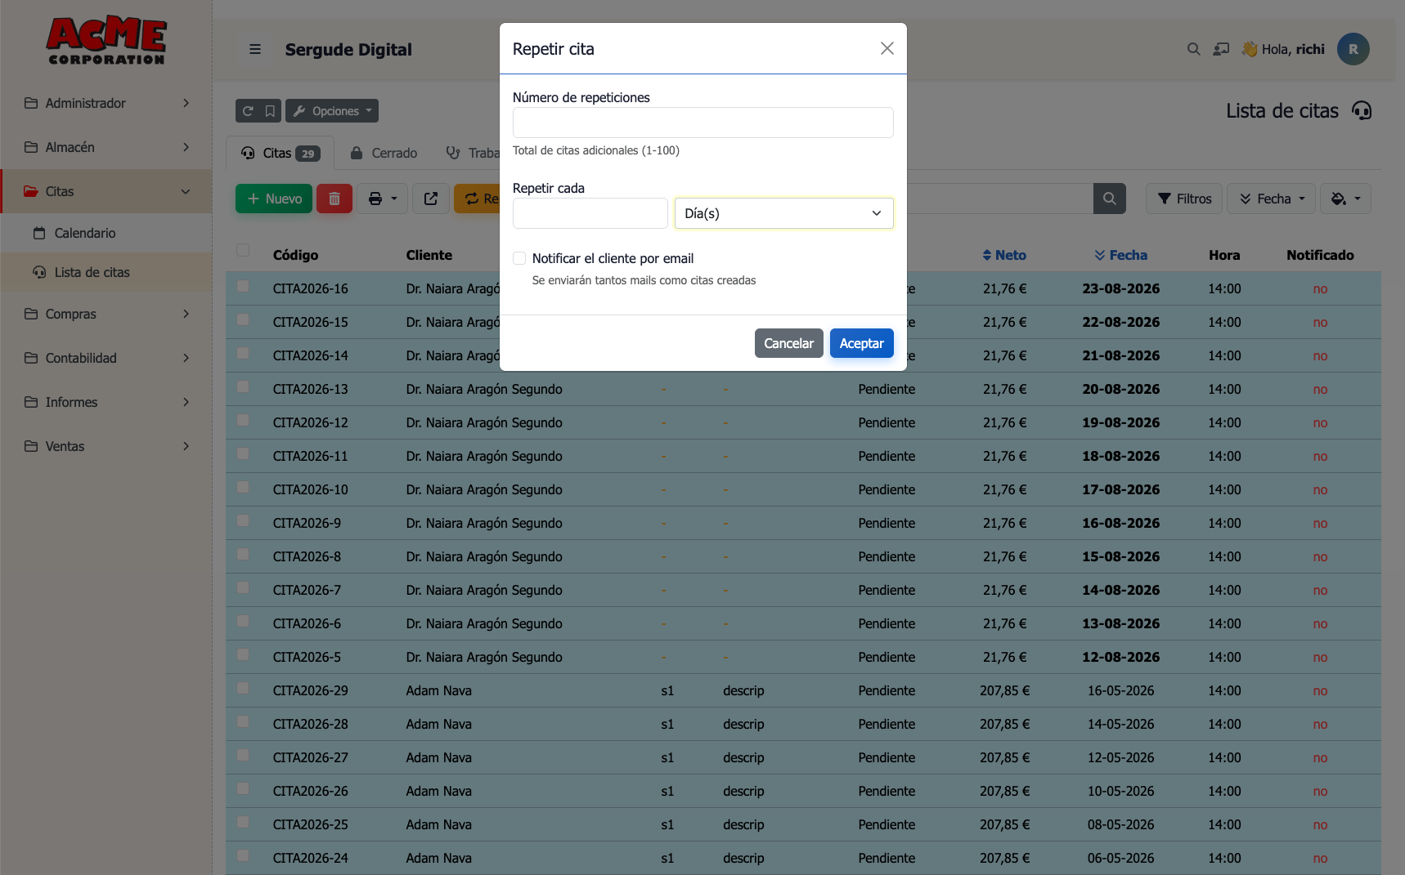
Task: Click the Aceptar button
Action: pyautogui.click(x=861, y=343)
